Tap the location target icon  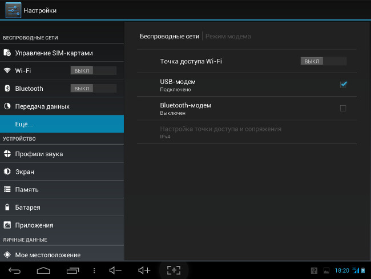point(7,254)
